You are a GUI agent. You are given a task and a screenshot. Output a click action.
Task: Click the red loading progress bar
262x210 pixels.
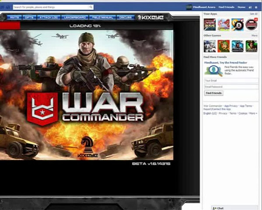pyautogui.click(x=10, y=26)
